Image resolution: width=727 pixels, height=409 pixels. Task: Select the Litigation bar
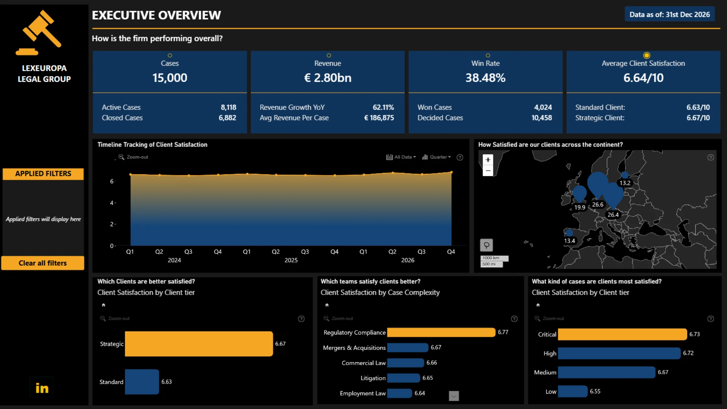pyautogui.click(x=404, y=378)
